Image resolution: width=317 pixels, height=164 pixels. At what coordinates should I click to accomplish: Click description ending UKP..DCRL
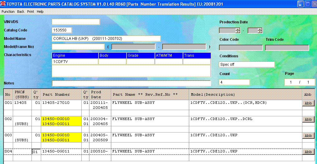pos(221,119)
